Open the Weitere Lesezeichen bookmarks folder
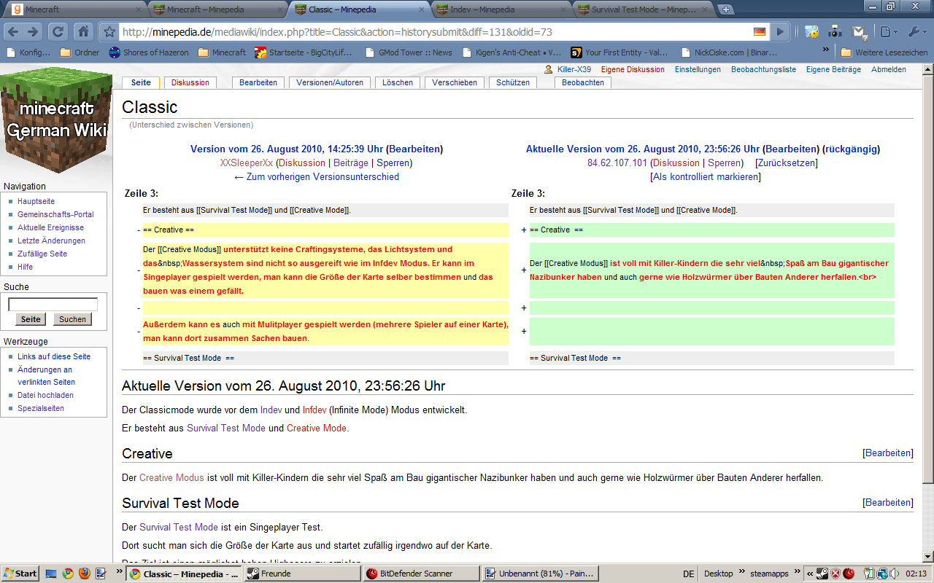The height and width of the screenshot is (583, 934). tap(884, 52)
